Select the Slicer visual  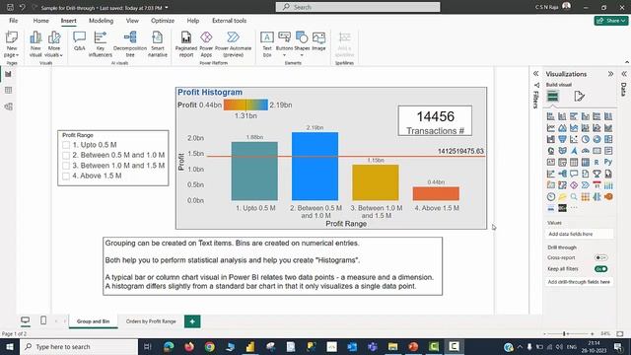point(563,162)
